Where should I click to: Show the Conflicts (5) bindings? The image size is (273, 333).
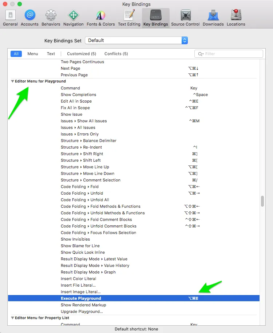(116, 54)
